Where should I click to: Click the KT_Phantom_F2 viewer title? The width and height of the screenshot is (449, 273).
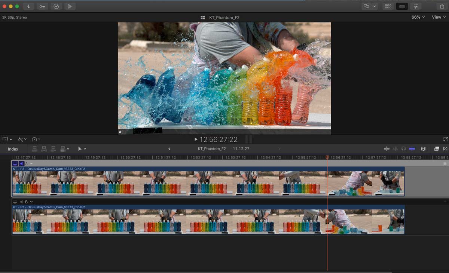tap(224, 18)
